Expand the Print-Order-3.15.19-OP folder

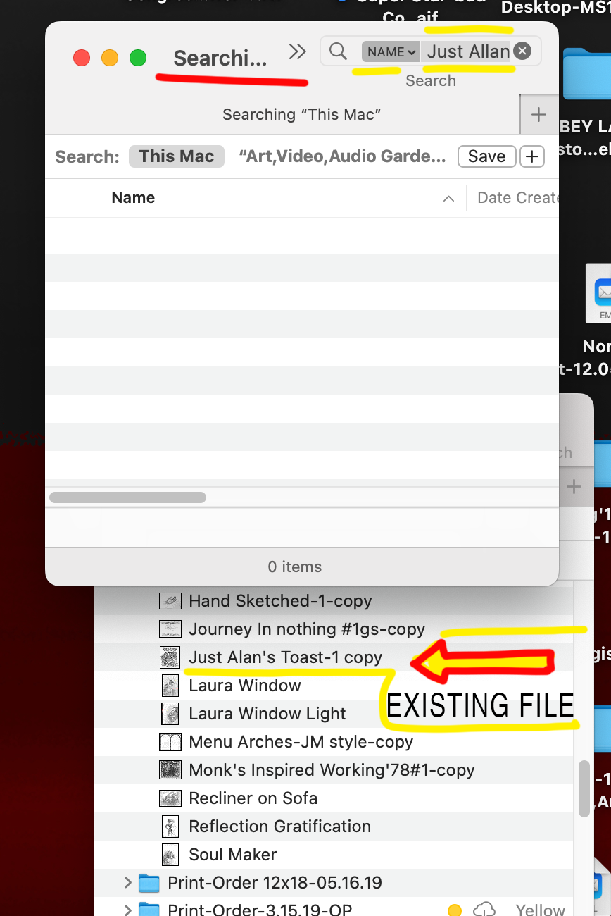(127, 910)
